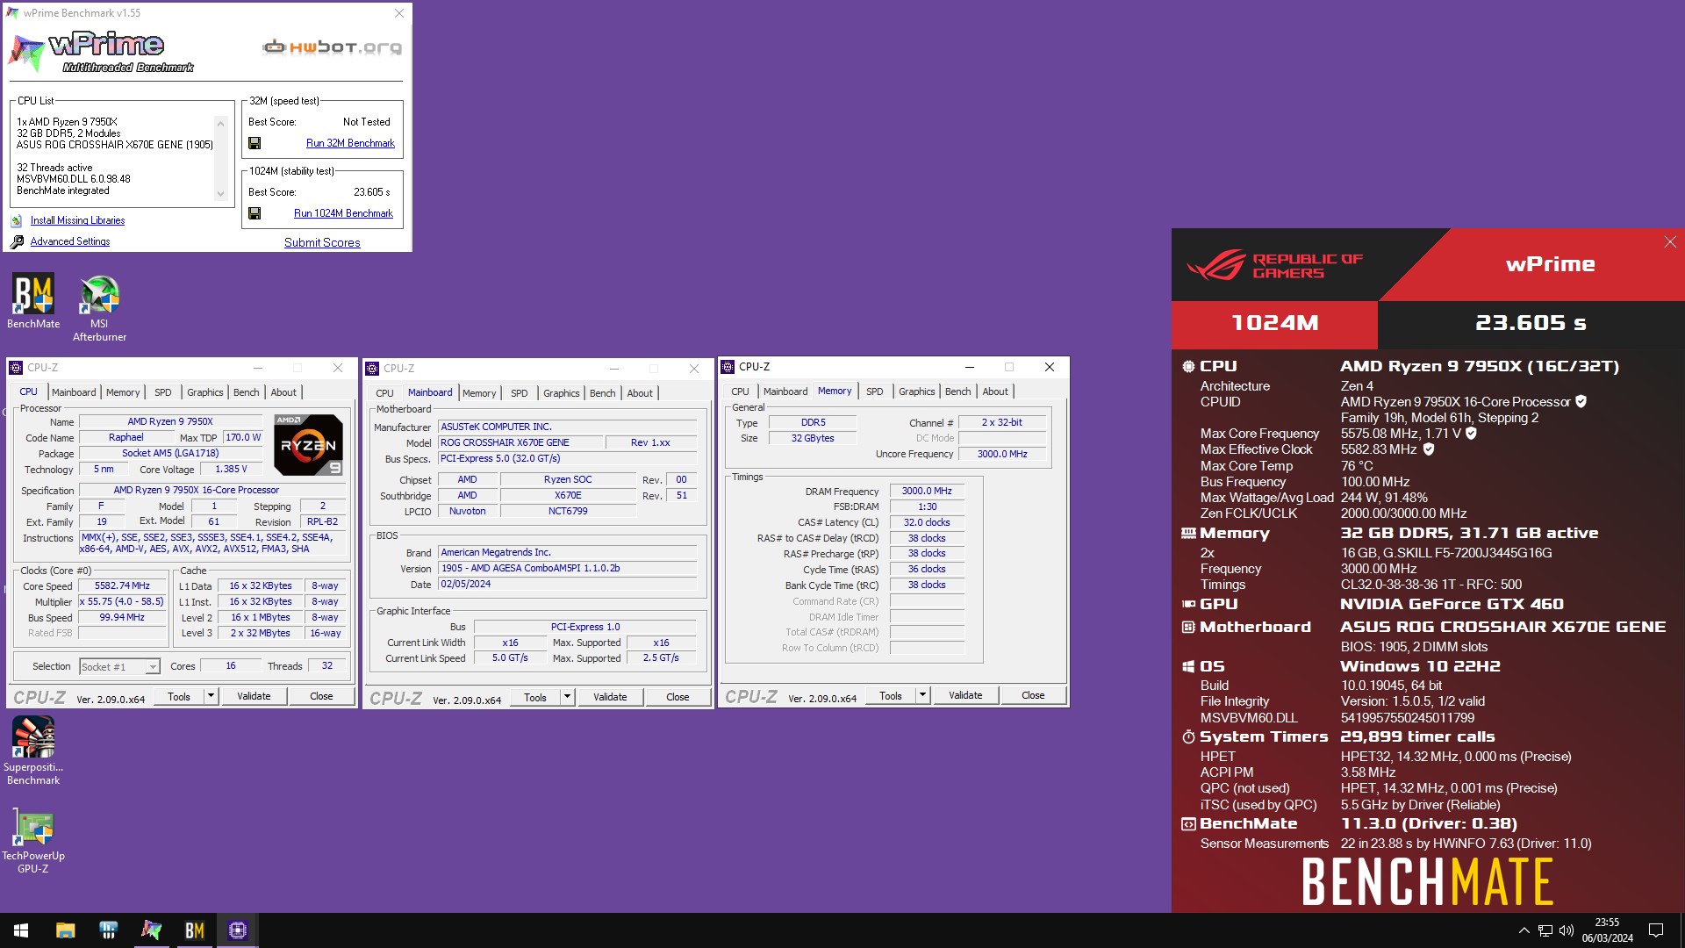The image size is (1685, 948).
Task: Click Validate in Memory CPU-Z window
Action: coord(965,695)
